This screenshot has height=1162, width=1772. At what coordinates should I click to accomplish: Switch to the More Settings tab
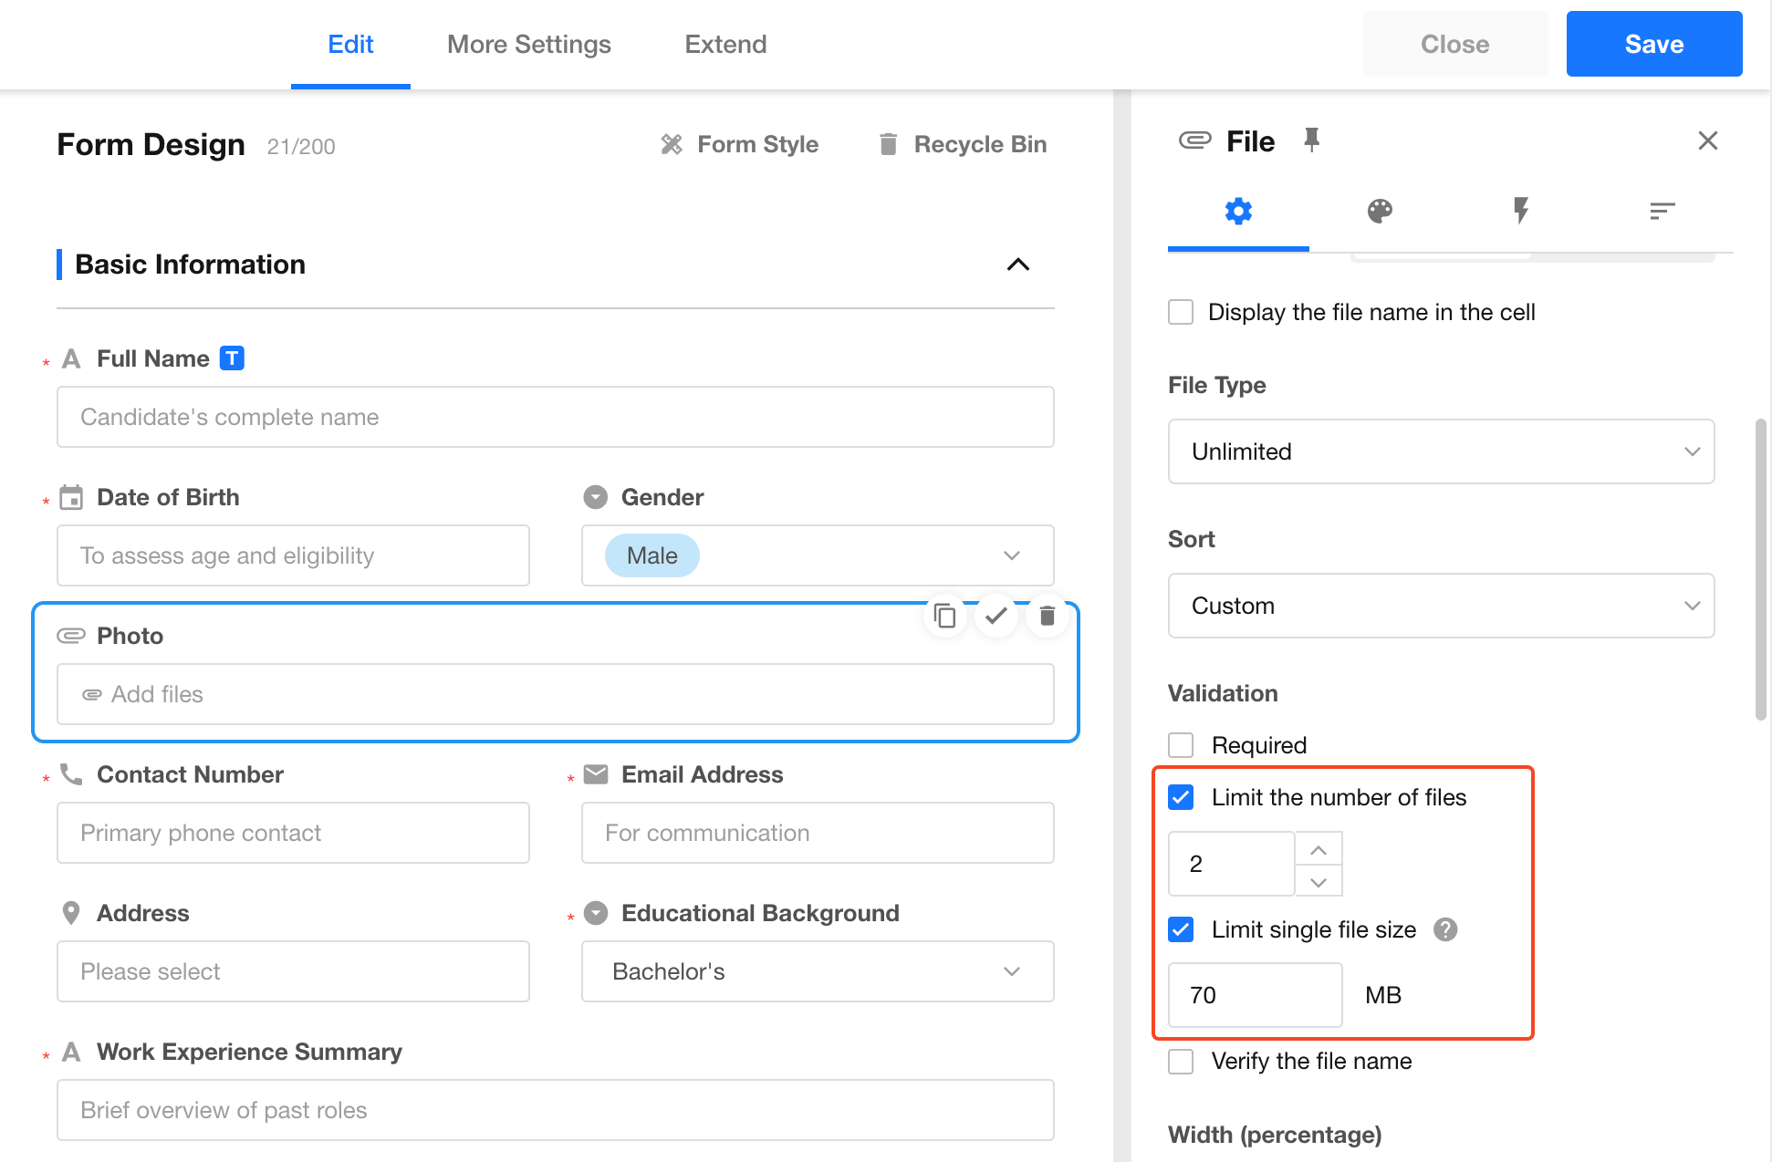(x=528, y=44)
